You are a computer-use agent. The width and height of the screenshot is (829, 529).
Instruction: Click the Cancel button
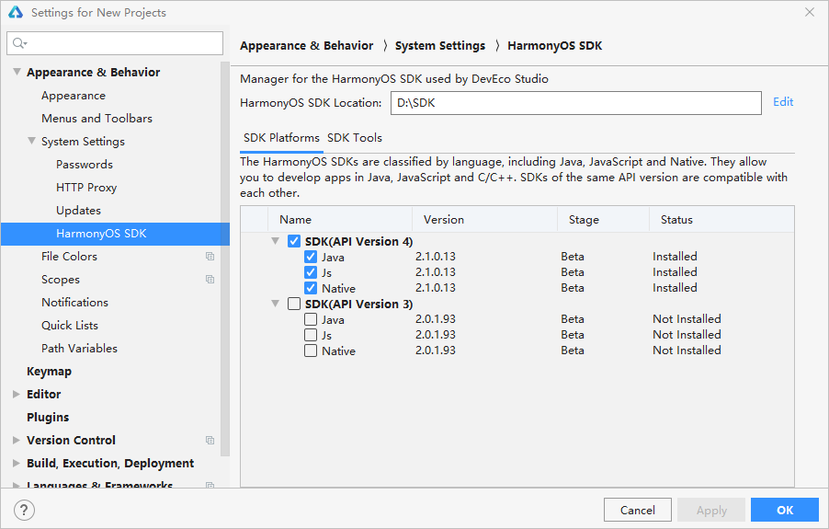tap(638, 510)
